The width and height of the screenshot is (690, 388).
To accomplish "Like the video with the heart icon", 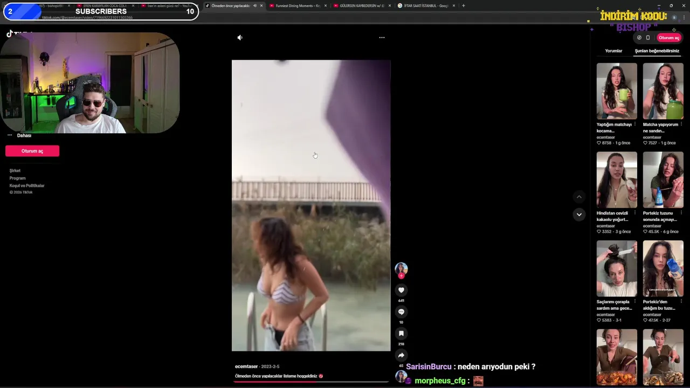I will (x=401, y=290).
